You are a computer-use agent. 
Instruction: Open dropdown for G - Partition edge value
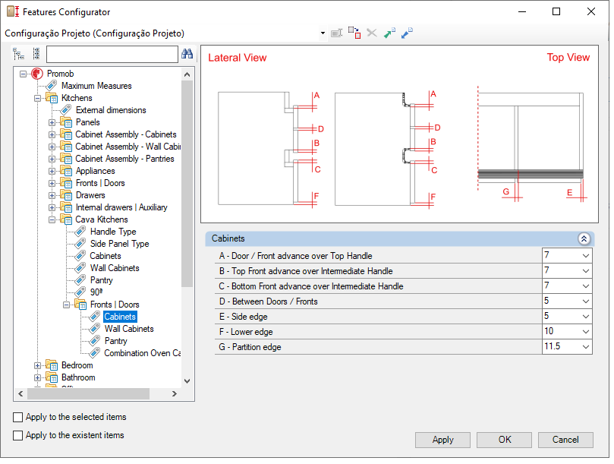(x=585, y=347)
